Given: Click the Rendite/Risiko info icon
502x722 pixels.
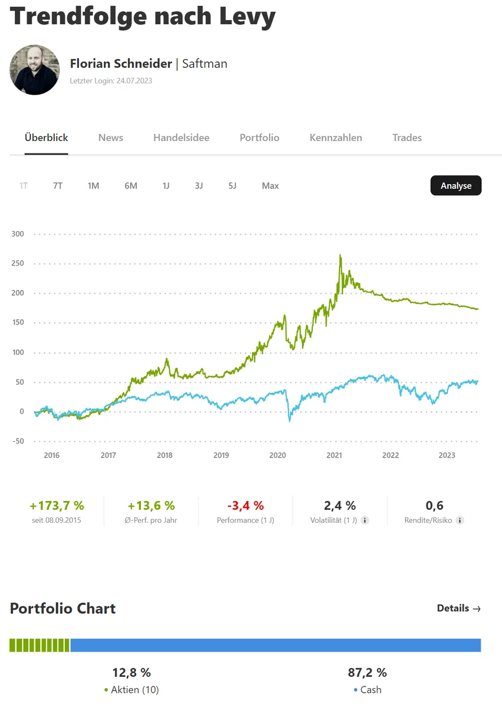Looking at the screenshot, I should coord(460,520).
